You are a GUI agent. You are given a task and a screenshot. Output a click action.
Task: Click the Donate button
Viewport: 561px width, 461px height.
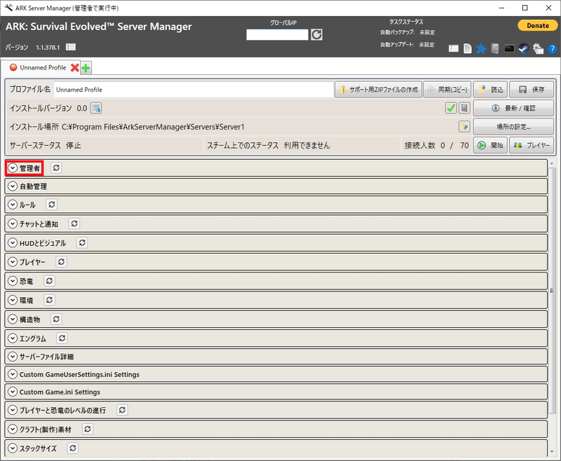click(x=537, y=25)
